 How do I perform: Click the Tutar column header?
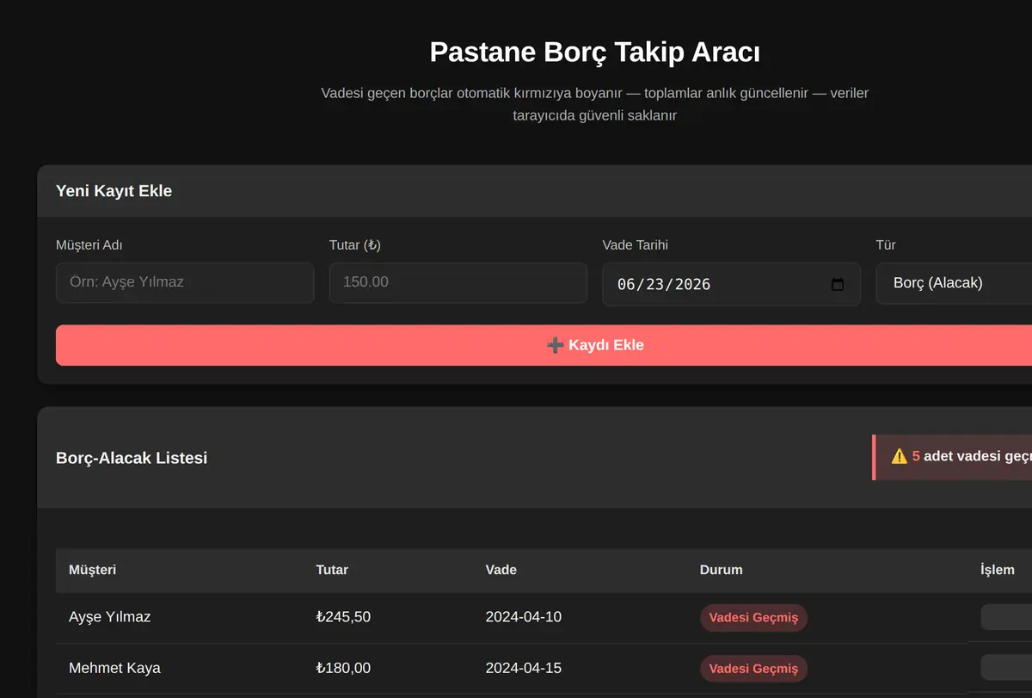(x=332, y=570)
